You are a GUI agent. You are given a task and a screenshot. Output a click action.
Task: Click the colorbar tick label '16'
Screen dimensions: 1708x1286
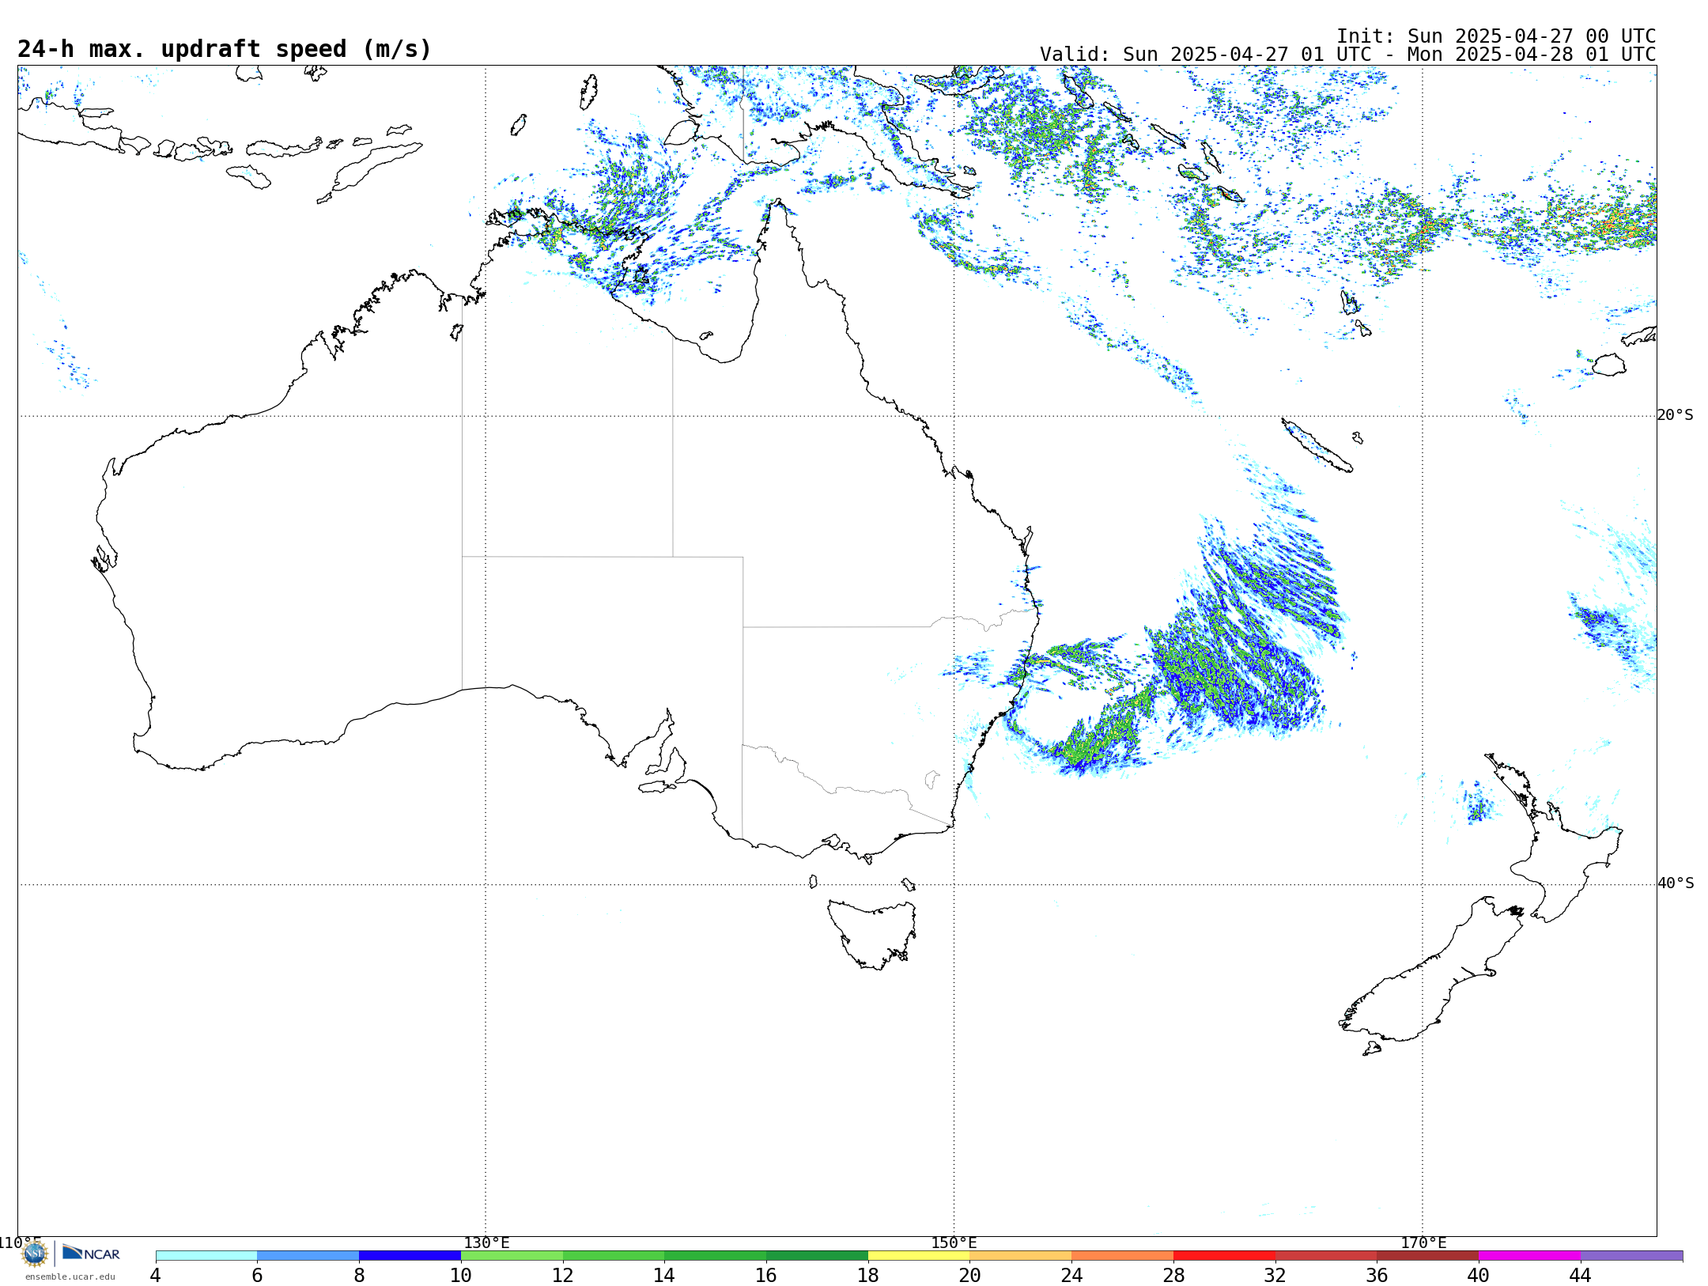pyautogui.click(x=766, y=1276)
